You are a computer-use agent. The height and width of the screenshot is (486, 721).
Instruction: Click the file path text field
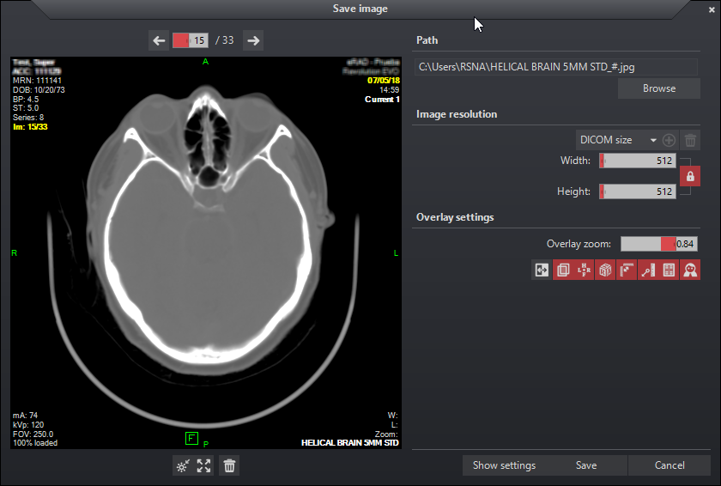coord(557,66)
